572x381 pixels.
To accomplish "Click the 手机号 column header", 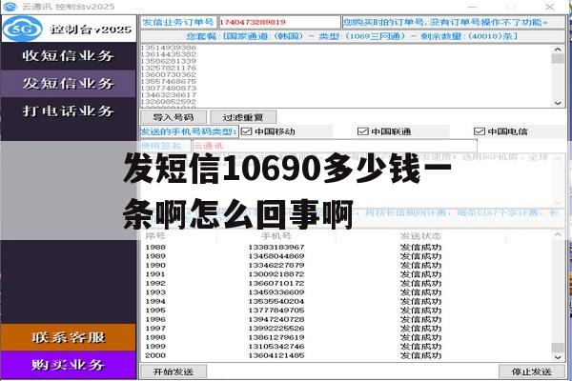I will pos(276,236).
